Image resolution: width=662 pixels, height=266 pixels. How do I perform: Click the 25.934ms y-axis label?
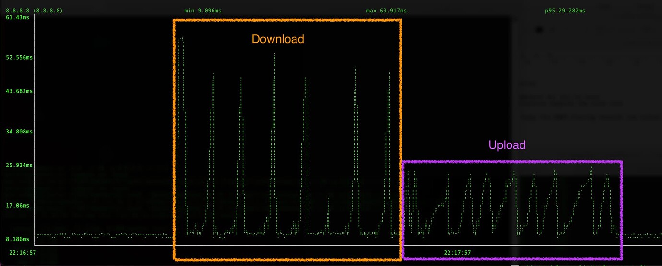19,165
